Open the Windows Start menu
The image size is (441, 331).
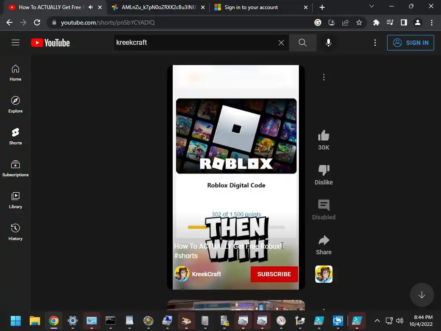(x=16, y=321)
